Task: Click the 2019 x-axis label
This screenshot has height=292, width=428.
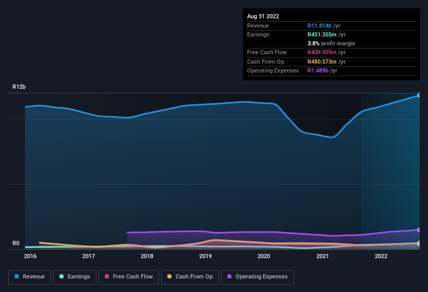Action: 205,256
